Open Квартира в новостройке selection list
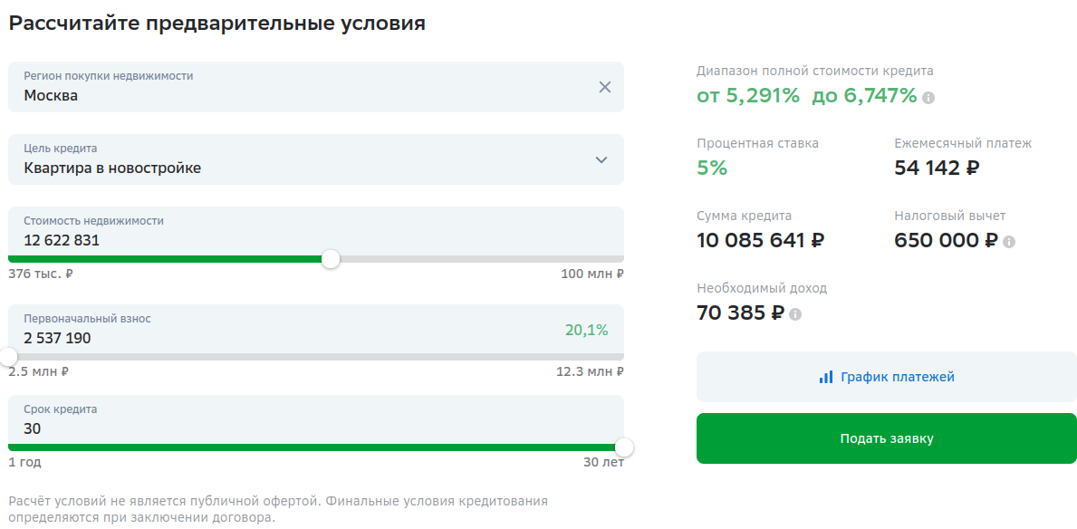This screenshot has height=529, width=1077. coord(316,159)
